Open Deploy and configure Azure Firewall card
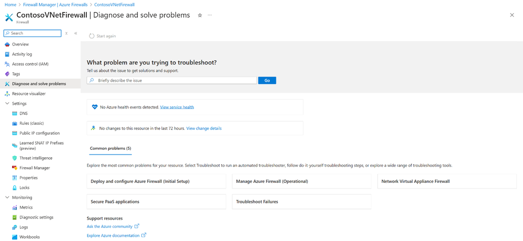The height and width of the screenshot is (241, 523). 156,182
